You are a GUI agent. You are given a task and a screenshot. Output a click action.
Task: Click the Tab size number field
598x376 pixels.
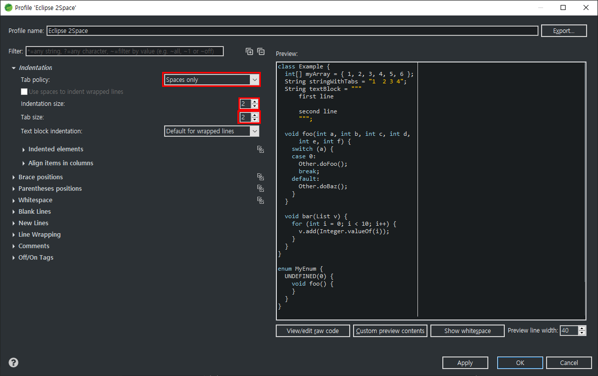(245, 117)
